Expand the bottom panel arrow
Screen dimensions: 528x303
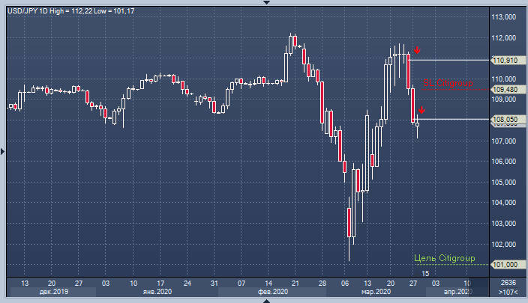(264, 300)
